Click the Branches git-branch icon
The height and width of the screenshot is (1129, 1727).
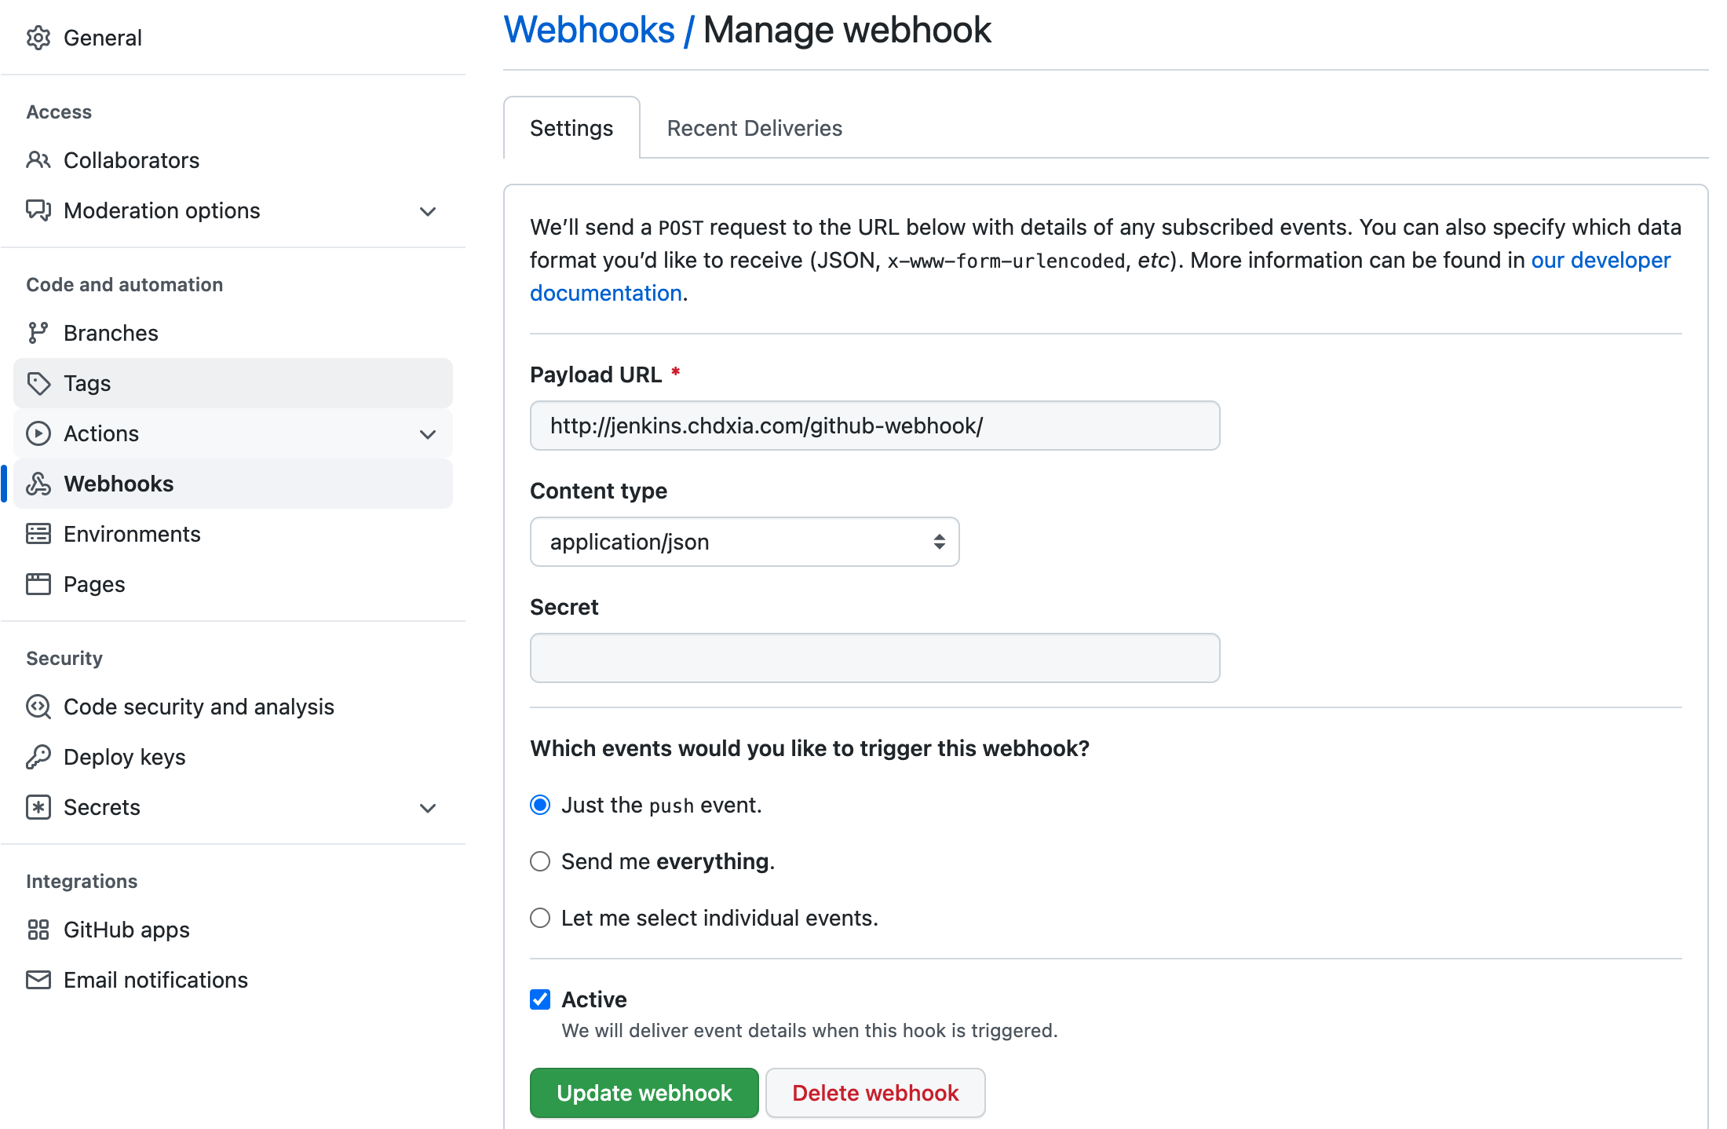tap(38, 333)
